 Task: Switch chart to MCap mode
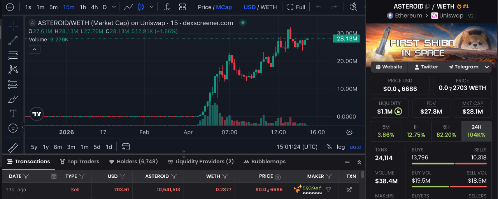coord(224,7)
